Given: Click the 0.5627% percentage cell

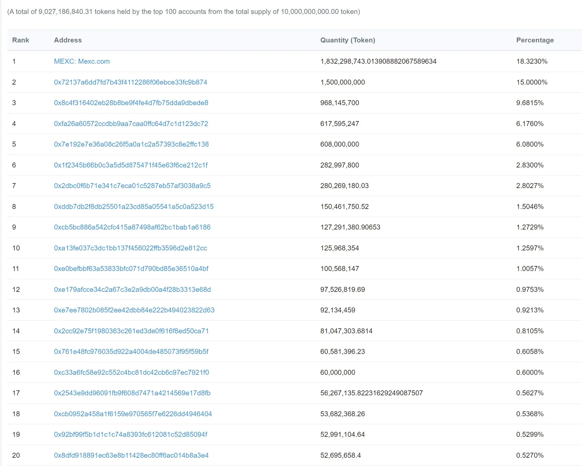Looking at the screenshot, I should pos(530,393).
